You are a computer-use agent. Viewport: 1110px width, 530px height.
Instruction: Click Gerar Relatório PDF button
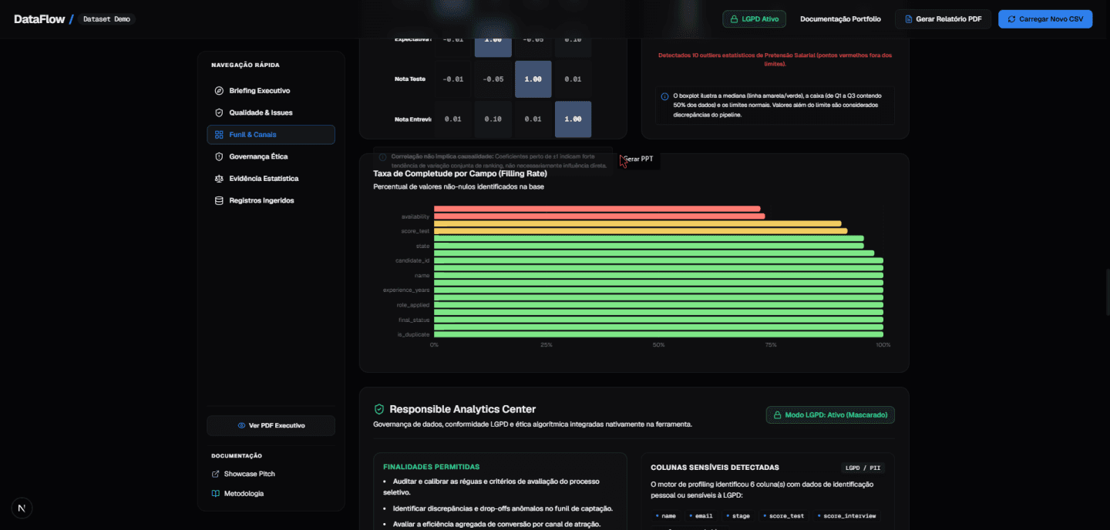tap(943, 19)
